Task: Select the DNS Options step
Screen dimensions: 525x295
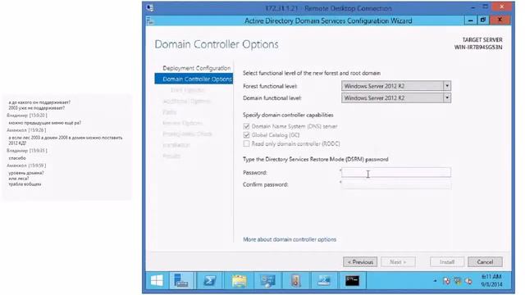Action: 187,90
